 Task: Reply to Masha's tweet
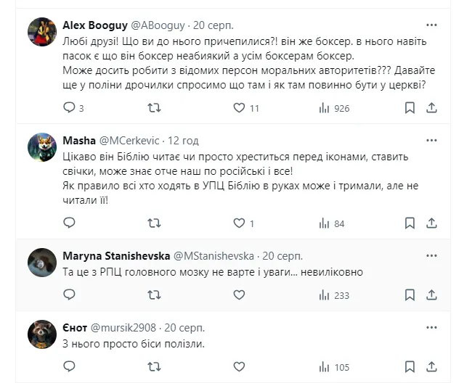(x=70, y=223)
